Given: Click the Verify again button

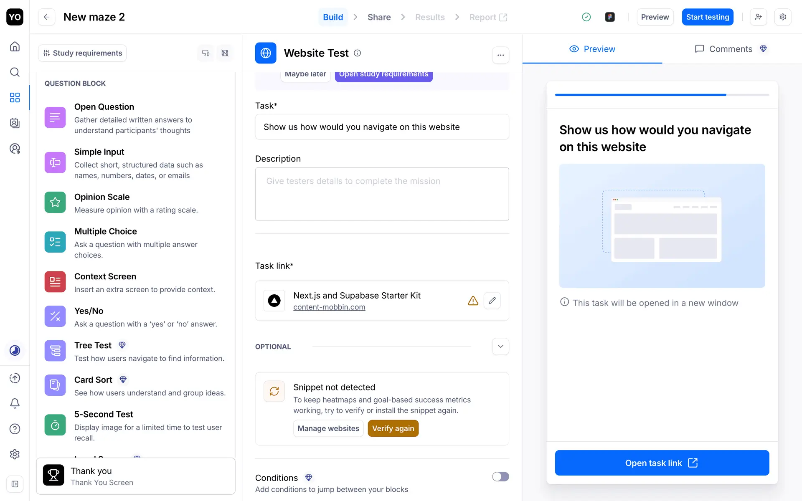Looking at the screenshot, I should pos(393,428).
